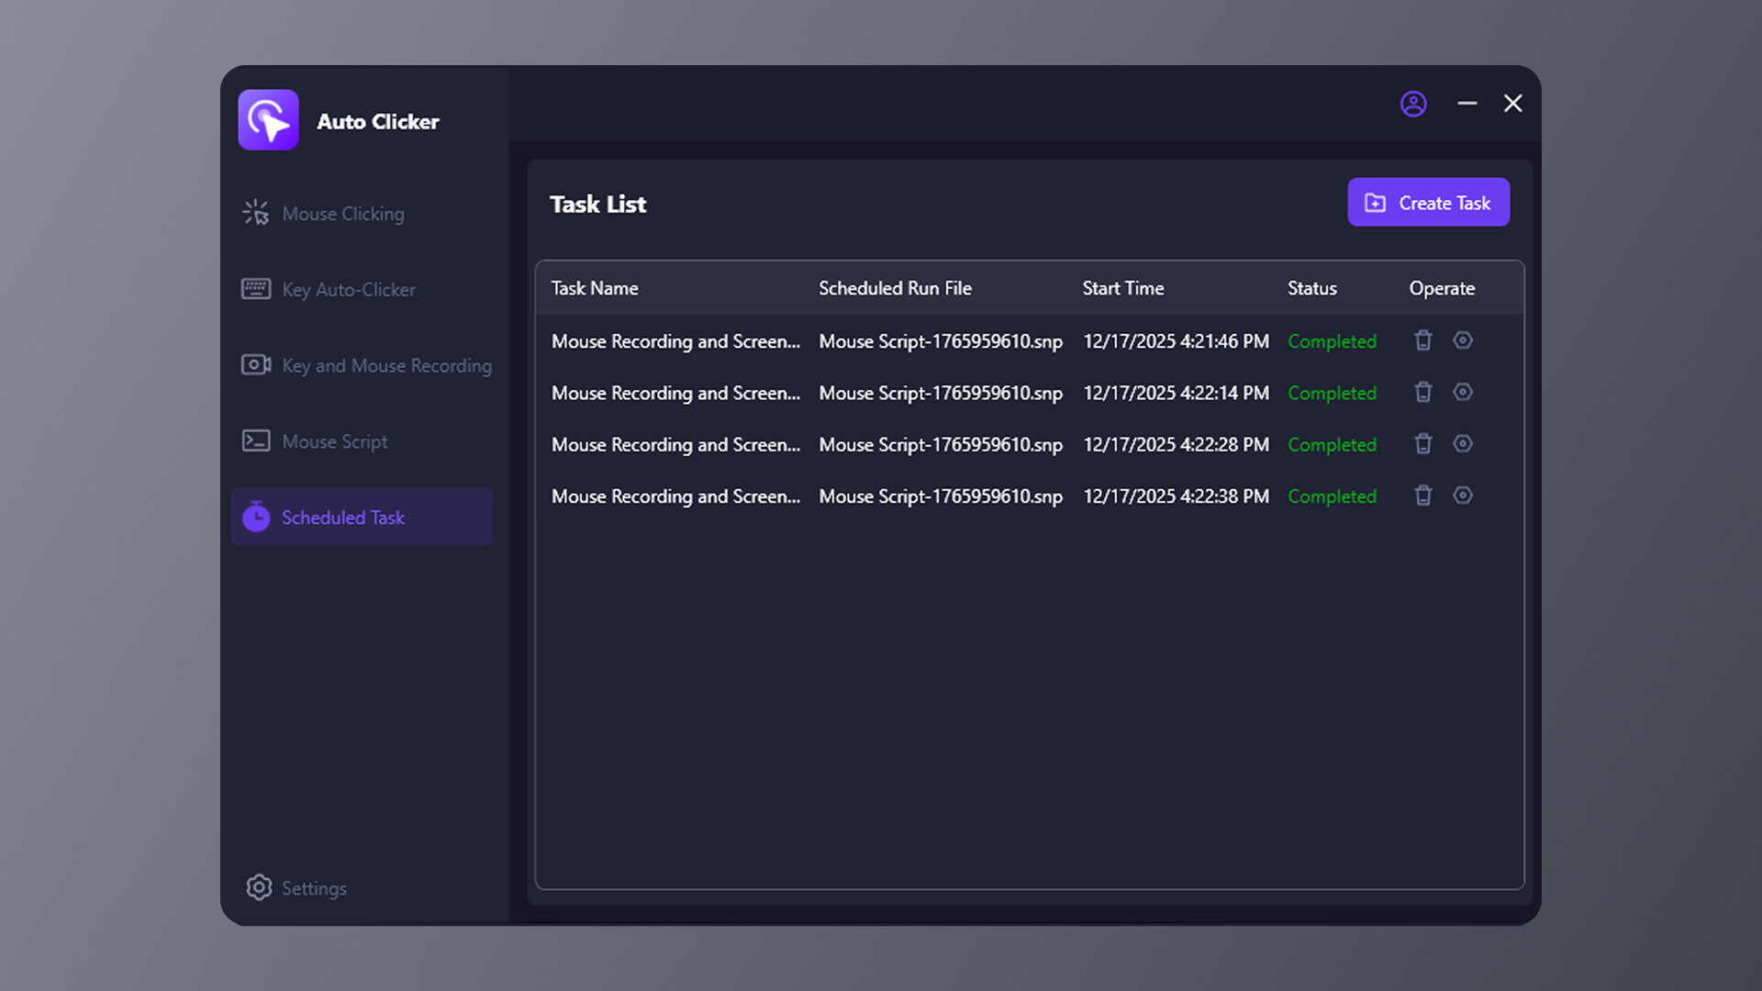View details of the 4:21:46 PM task

coord(1463,340)
